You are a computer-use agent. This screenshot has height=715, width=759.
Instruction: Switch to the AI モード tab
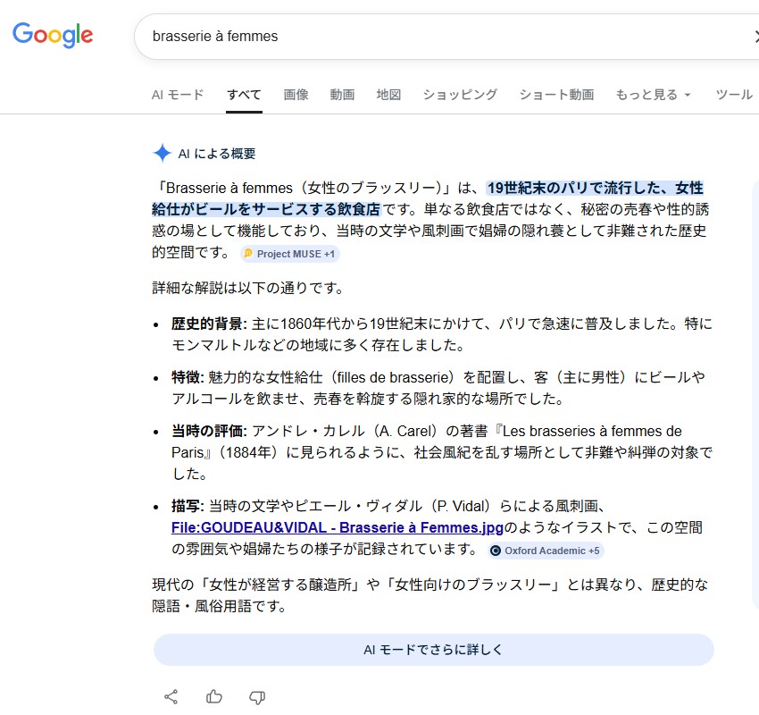point(178,95)
